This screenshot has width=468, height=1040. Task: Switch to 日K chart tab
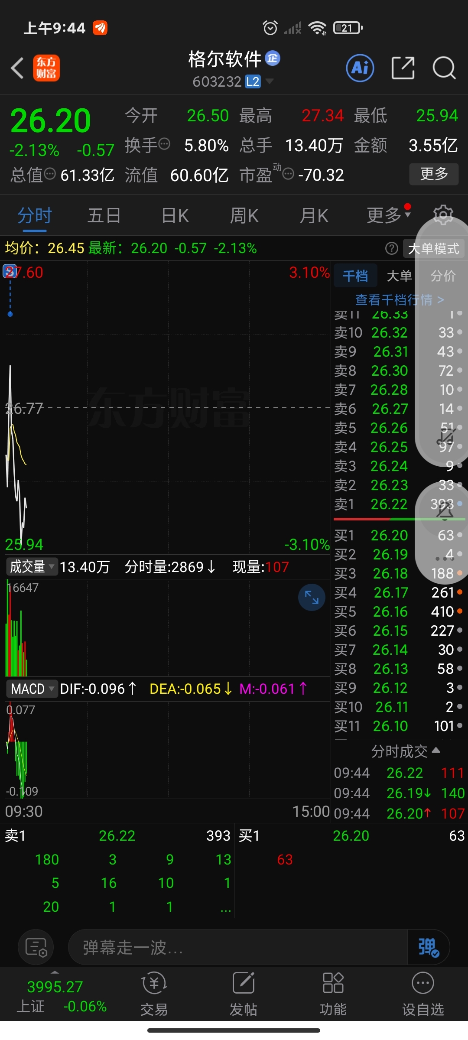(175, 215)
